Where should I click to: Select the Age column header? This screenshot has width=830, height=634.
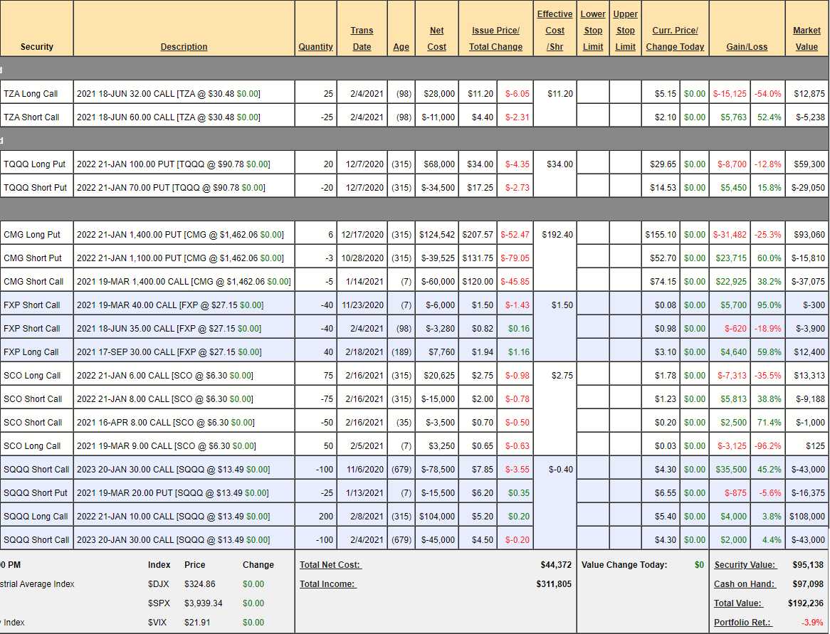pyautogui.click(x=401, y=47)
